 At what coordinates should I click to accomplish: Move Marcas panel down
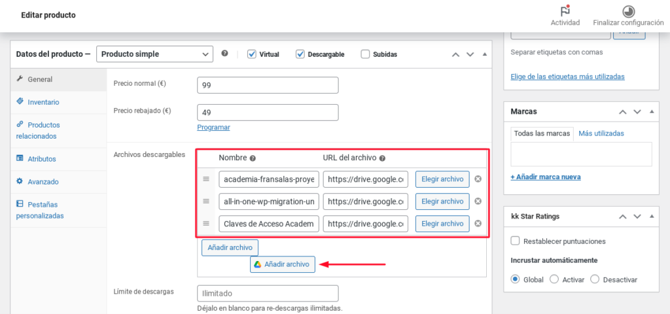pos(637,111)
